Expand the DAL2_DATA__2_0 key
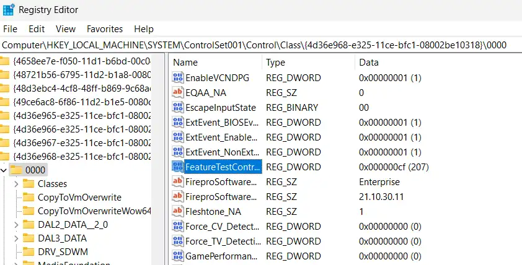 [x=16, y=225]
